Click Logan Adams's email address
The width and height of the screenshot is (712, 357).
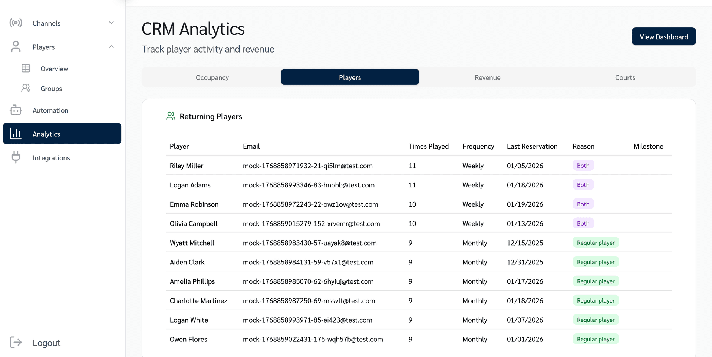pos(309,185)
